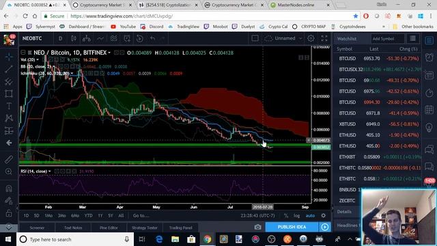Click the Windows Start button
This screenshot has height=246, width=437.
pos(8,239)
